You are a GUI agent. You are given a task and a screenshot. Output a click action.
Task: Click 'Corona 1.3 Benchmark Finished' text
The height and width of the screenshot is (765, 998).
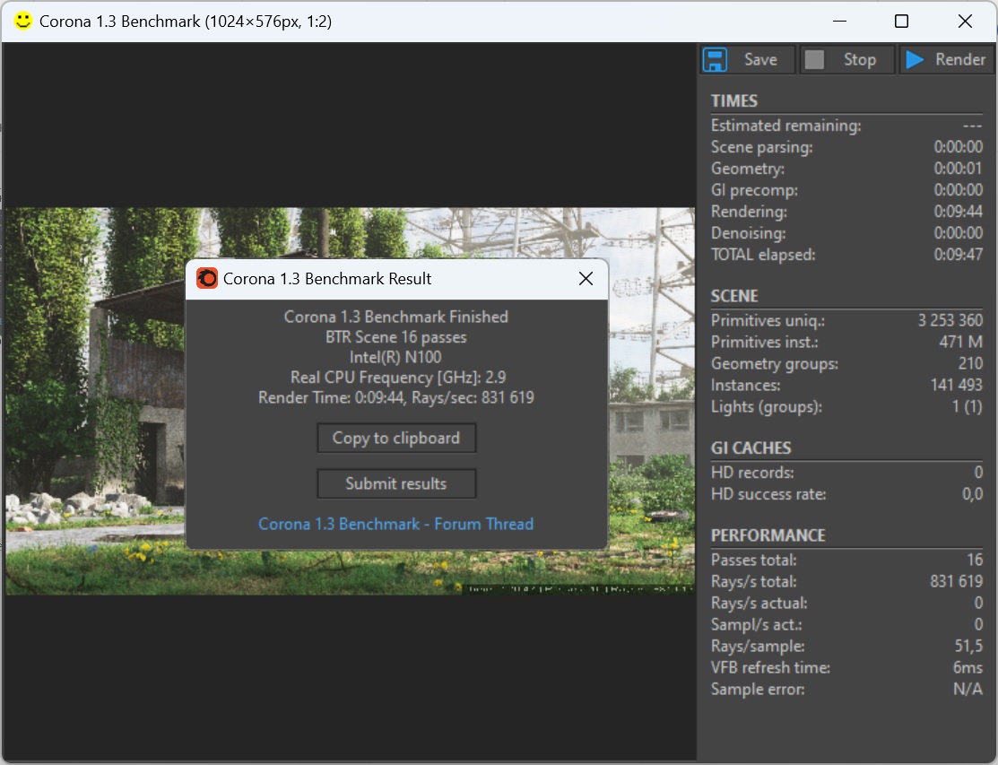pos(396,317)
